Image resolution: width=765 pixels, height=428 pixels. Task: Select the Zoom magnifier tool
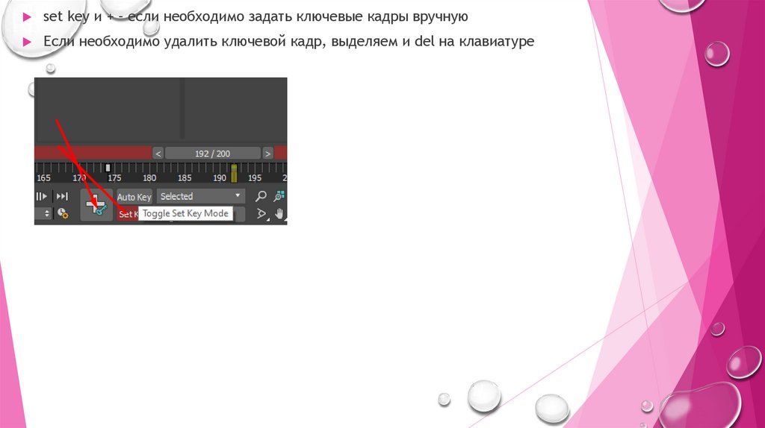[x=261, y=196]
